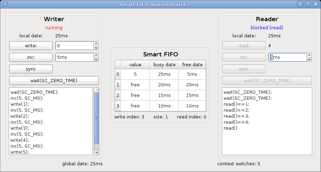The image size is (321, 172).
Task: Focus the Writer inc field showing 5ms
Action: click(x=75, y=57)
